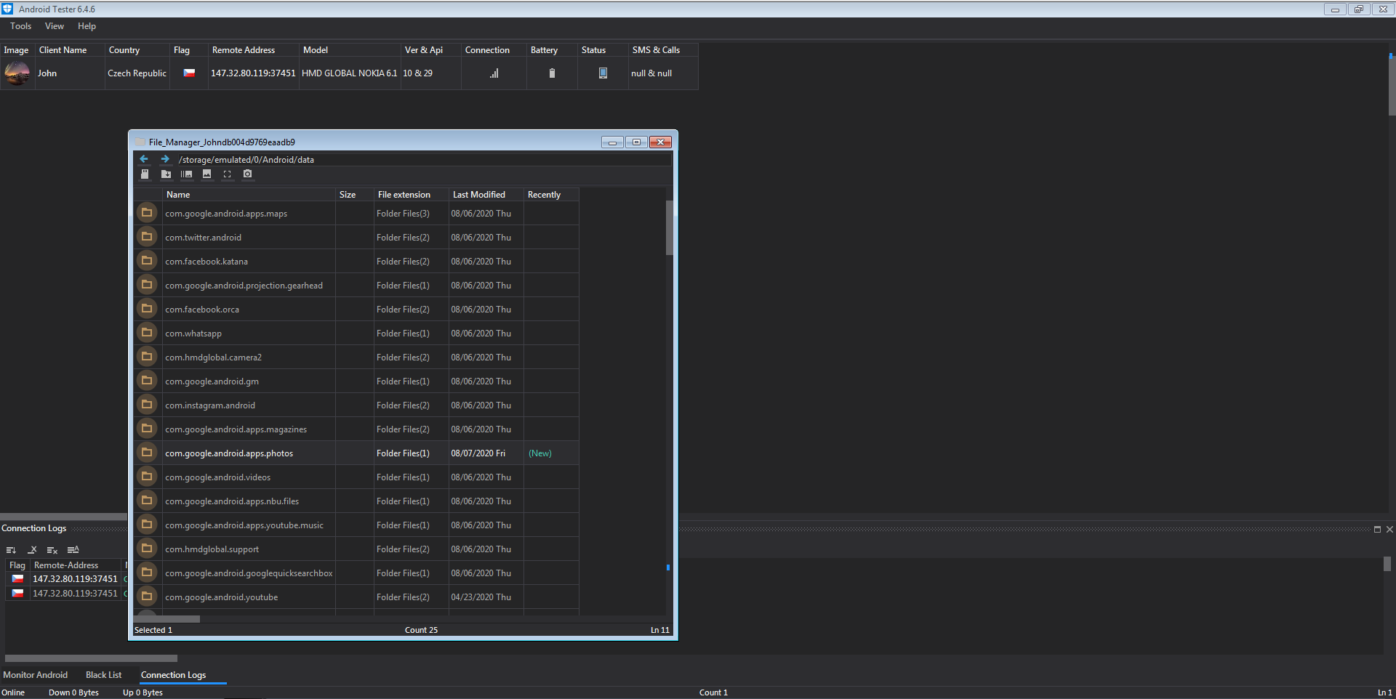Viewport: 1396px width, 699px height.
Task: Click the Recently column header
Action: tap(551, 195)
